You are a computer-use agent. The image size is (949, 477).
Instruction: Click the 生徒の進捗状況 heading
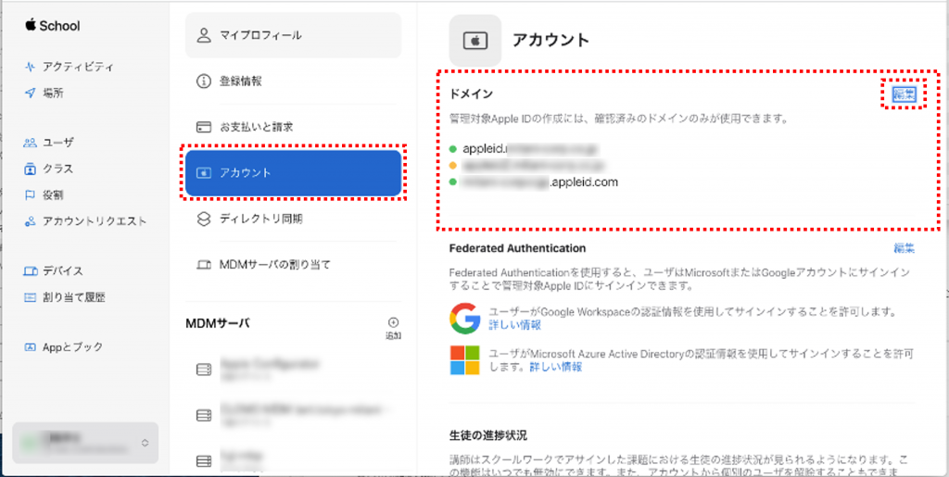pos(489,435)
